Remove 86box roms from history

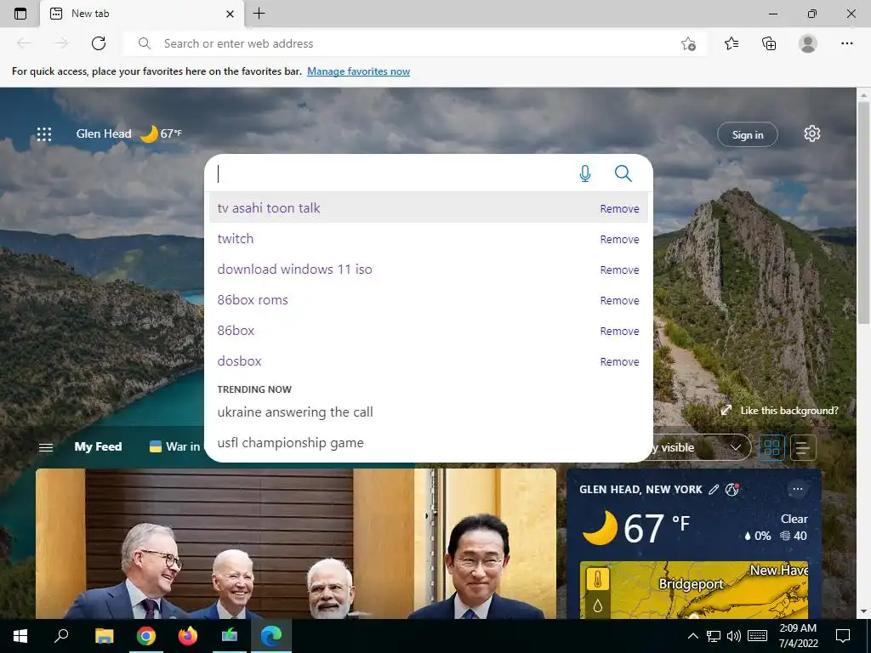coord(619,300)
